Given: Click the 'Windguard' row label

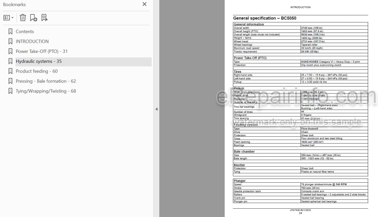Looking at the screenshot, I should [240, 115].
